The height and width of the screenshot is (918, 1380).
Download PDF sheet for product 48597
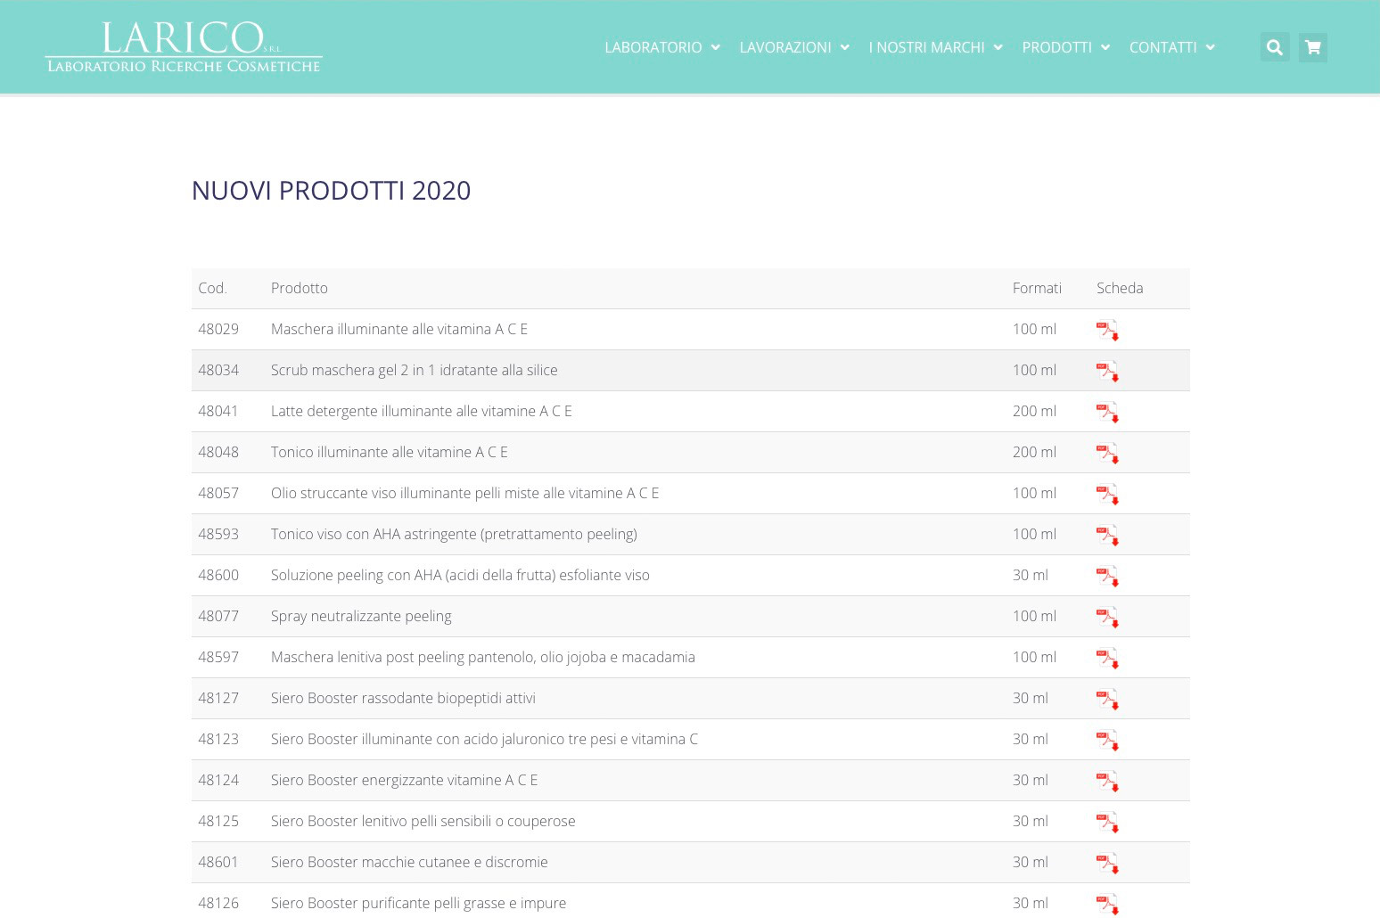(1107, 659)
